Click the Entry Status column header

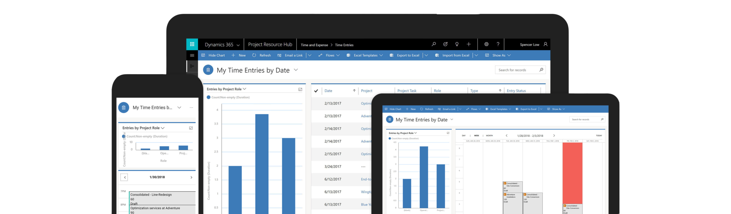pos(516,91)
